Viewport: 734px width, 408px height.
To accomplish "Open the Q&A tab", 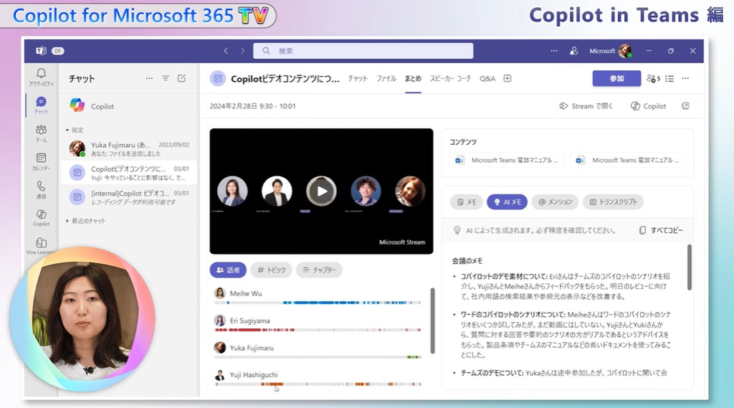I will 487,78.
